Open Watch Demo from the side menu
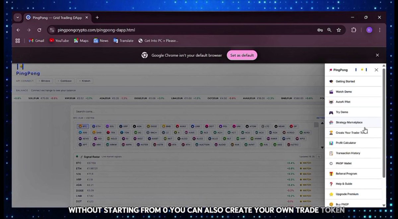 click(x=354, y=92)
